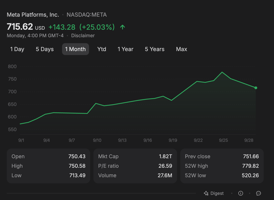Screen dimensions: 274x200
Task: Click the green up-arrow price indicator
Action: click(122, 27)
